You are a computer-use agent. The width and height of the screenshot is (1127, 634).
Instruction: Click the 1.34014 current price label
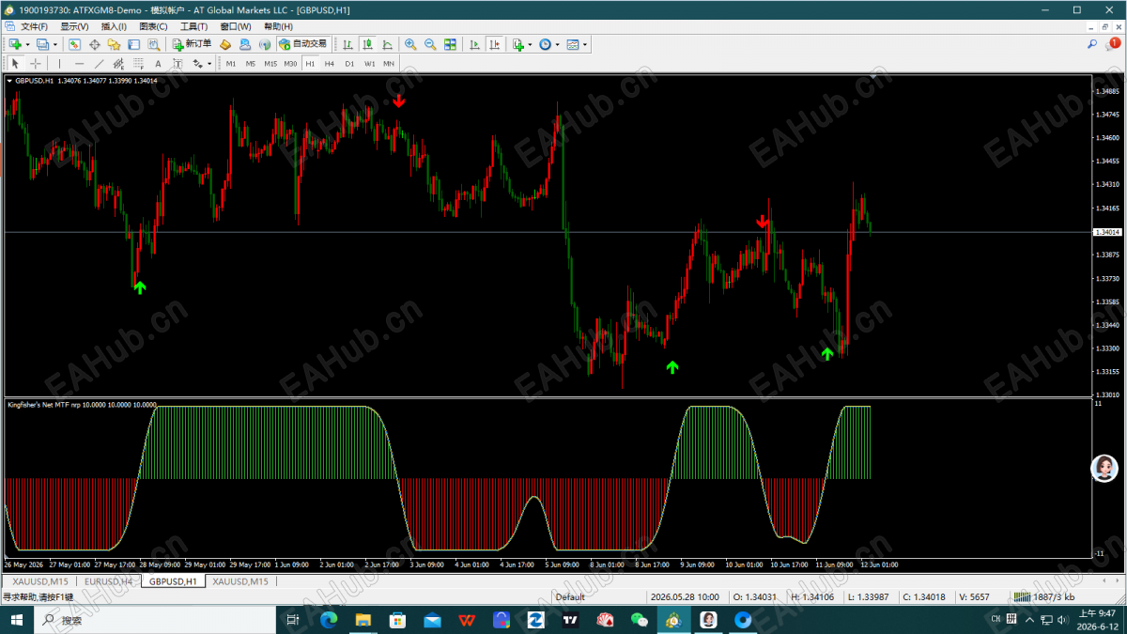pyautogui.click(x=1107, y=232)
